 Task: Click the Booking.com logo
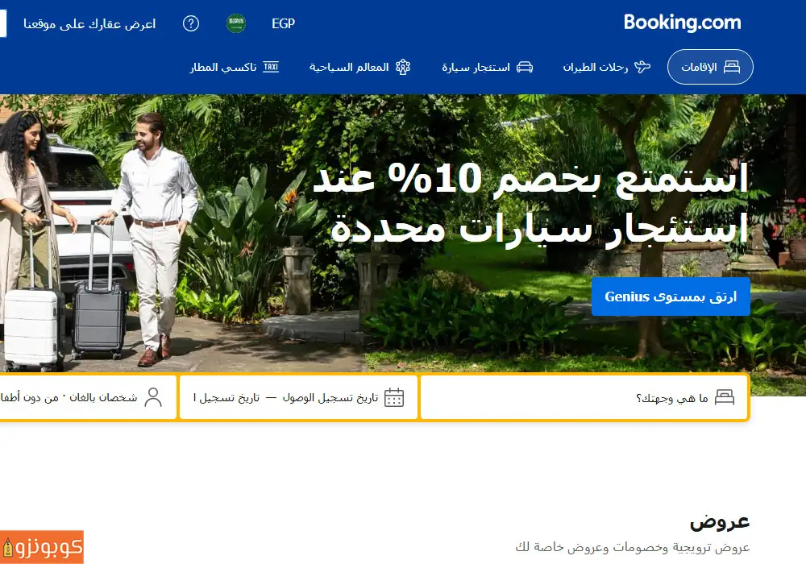point(682,23)
